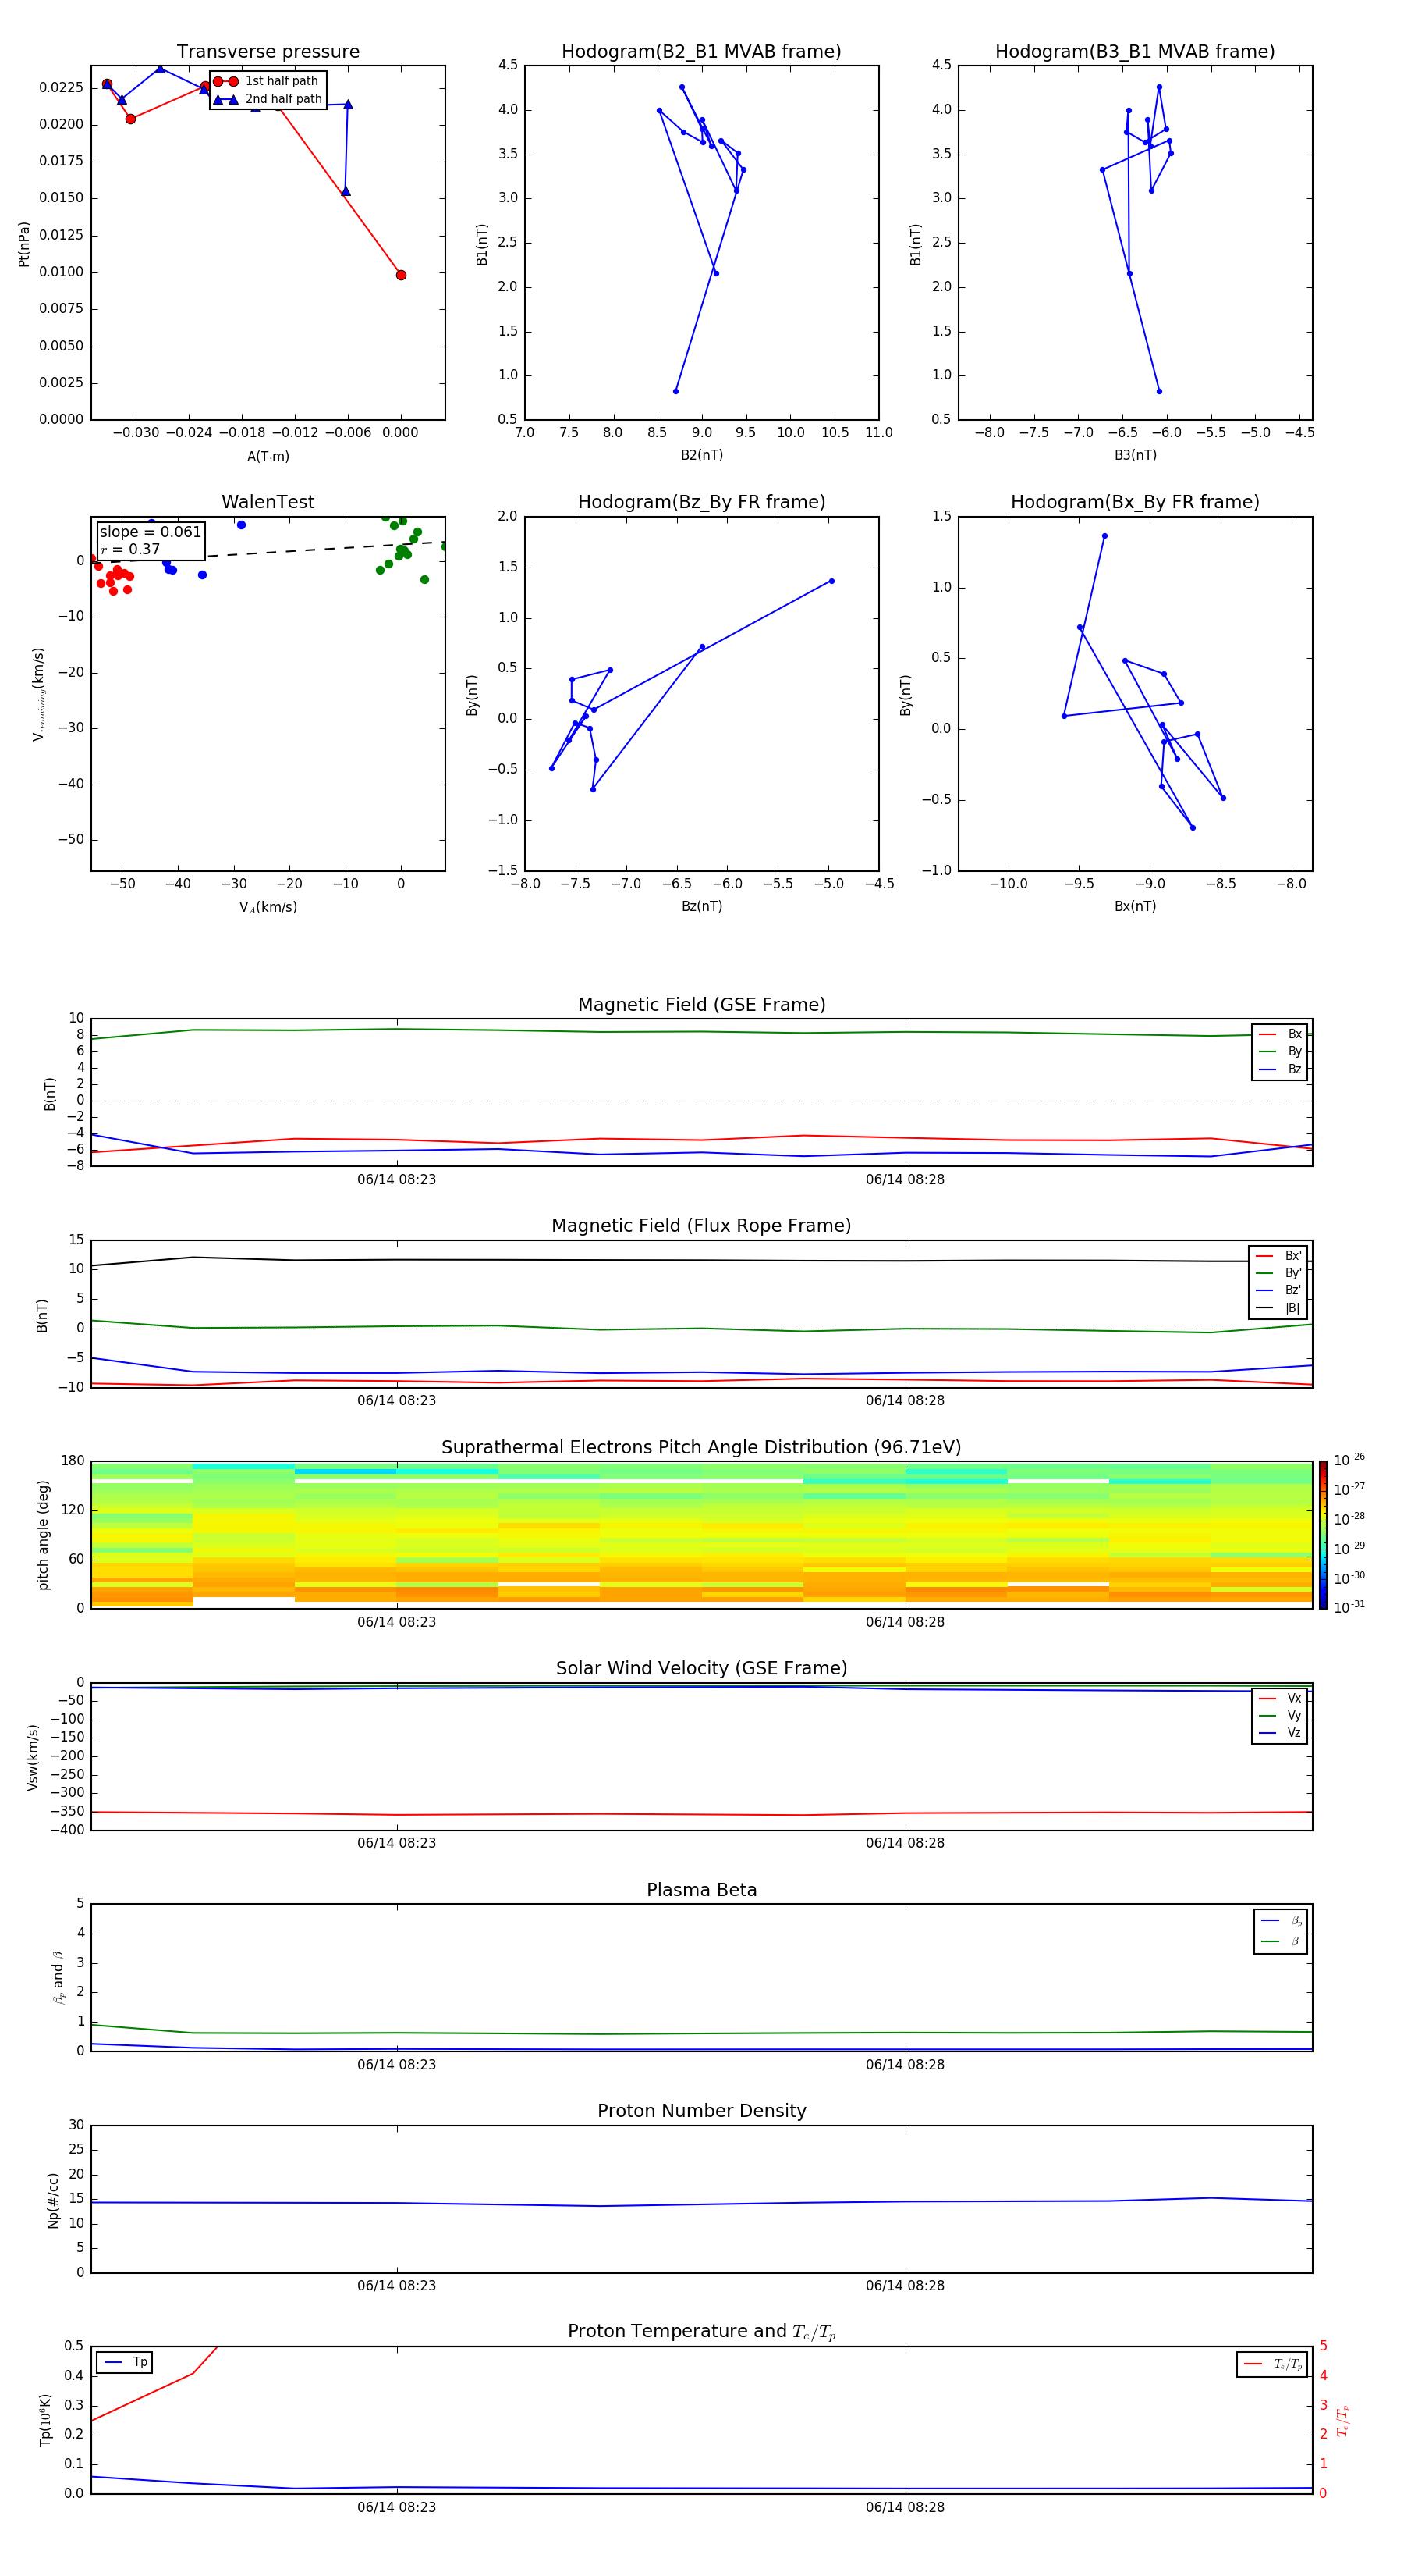Click the 'Hodogram(Bz_By FR frame)' title
The height and width of the screenshot is (2576, 1404).
701,502
